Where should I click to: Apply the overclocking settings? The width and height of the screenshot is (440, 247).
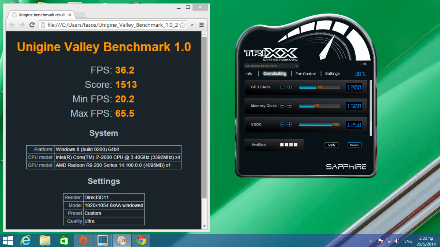click(x=331, y=145)
